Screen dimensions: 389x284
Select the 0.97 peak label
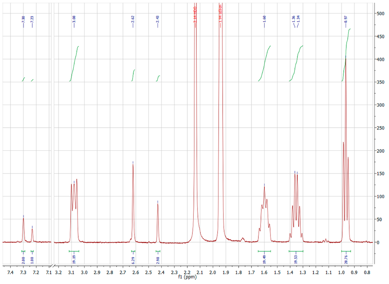tap(346, 19)
